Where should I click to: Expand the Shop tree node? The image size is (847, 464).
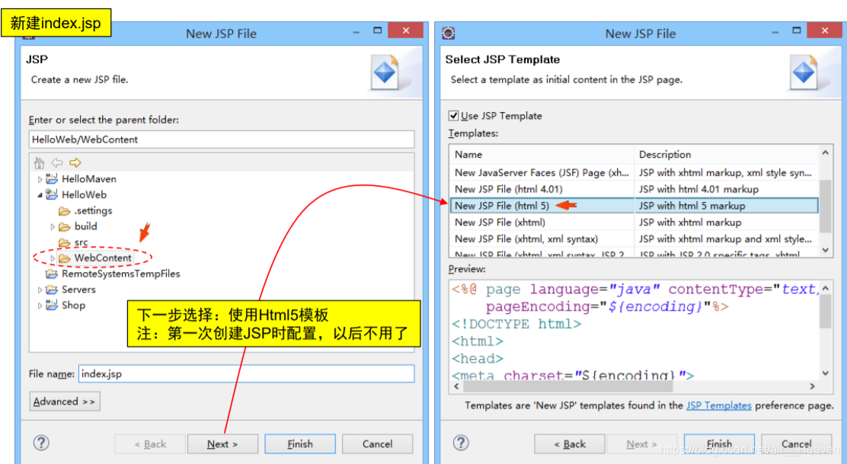coord(40,306)
